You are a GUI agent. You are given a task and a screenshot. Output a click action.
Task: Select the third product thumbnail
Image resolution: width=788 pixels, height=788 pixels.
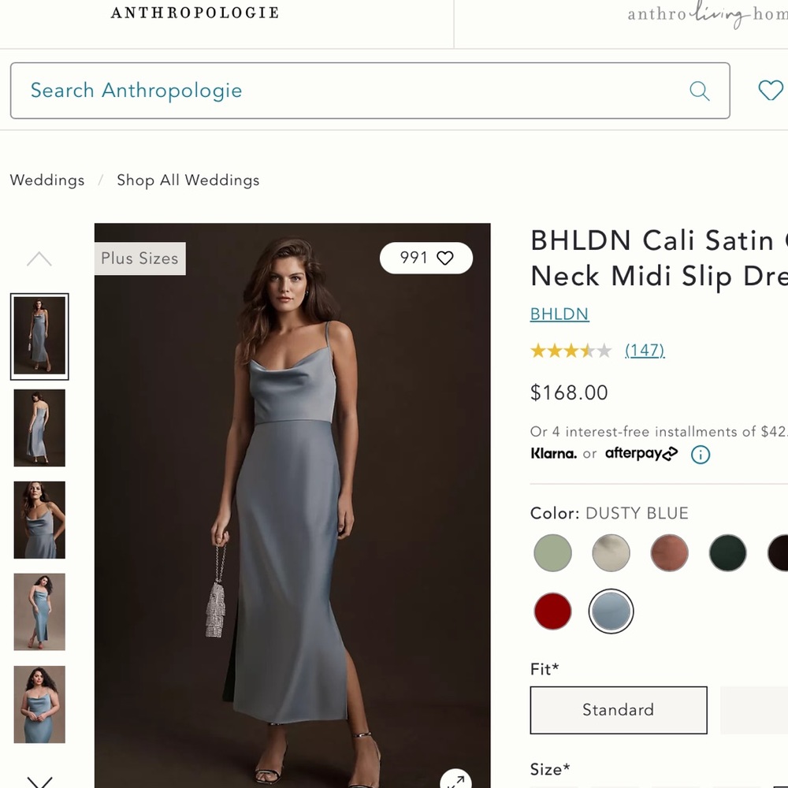(39, 519)
